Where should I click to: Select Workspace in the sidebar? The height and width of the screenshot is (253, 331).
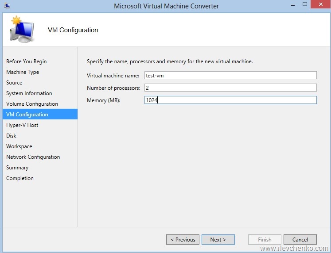pyautogui.click(x=19, y=146)
